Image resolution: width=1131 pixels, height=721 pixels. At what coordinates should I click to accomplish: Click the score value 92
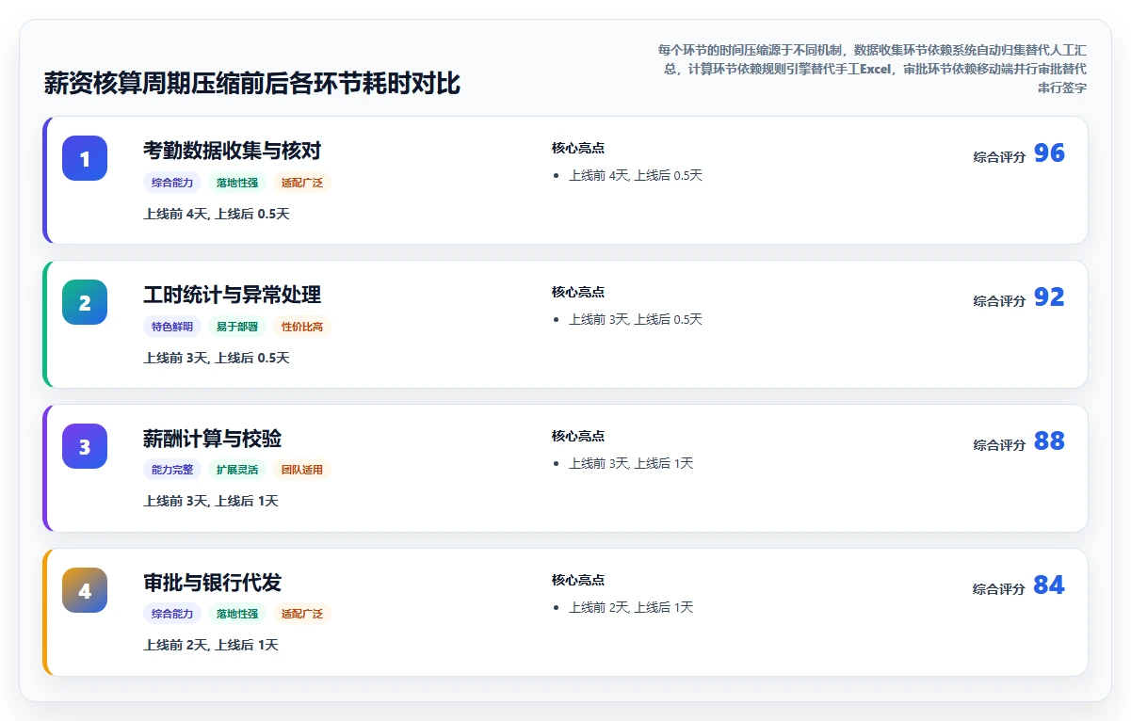click(1049, 297)
